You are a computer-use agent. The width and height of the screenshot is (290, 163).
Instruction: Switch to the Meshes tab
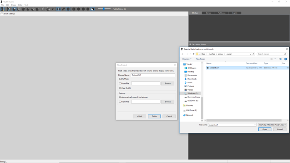(195, 13)
